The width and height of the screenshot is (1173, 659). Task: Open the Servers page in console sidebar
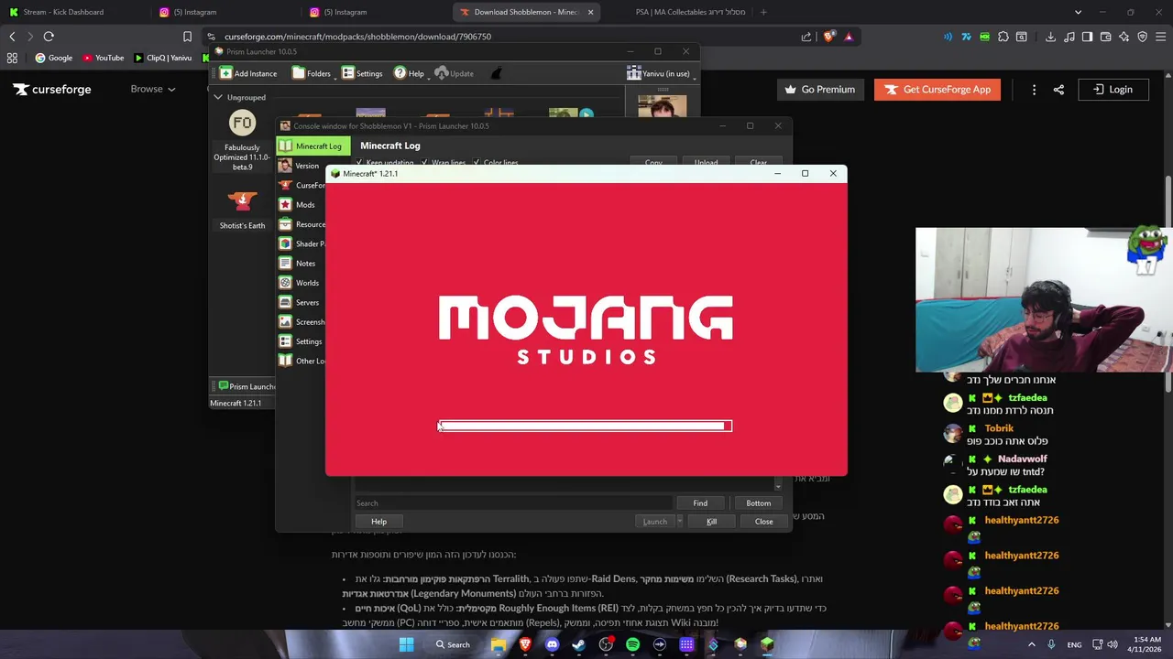299,302
